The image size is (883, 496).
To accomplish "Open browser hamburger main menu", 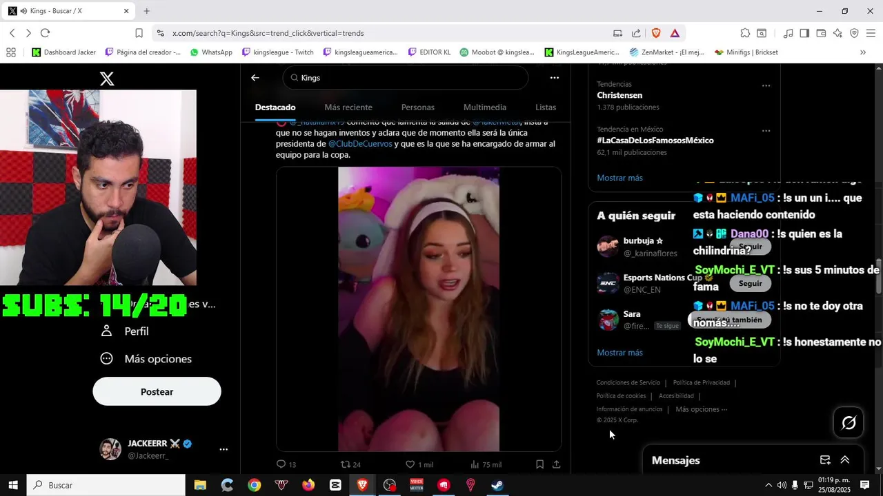I will pos(871,33).
